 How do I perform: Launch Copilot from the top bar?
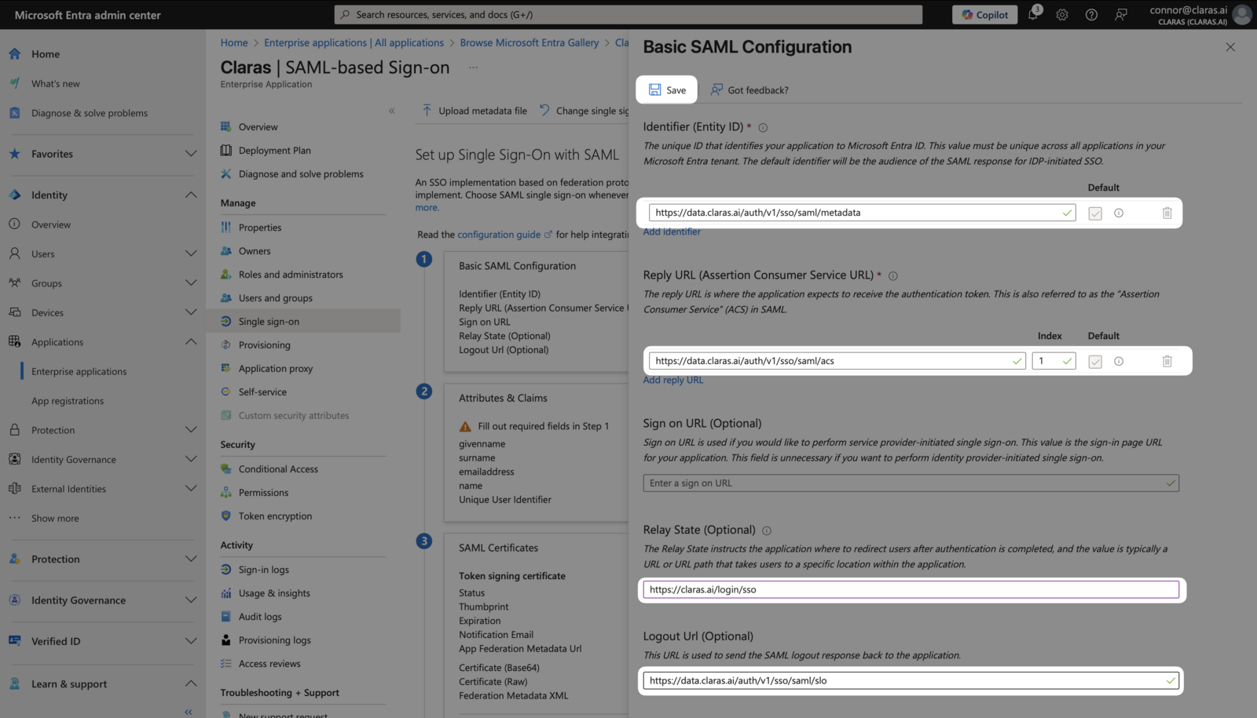985,15
